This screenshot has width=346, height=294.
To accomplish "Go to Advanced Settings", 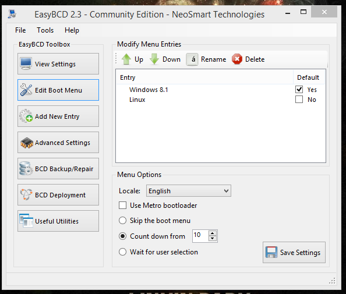I will click(58, 143).
